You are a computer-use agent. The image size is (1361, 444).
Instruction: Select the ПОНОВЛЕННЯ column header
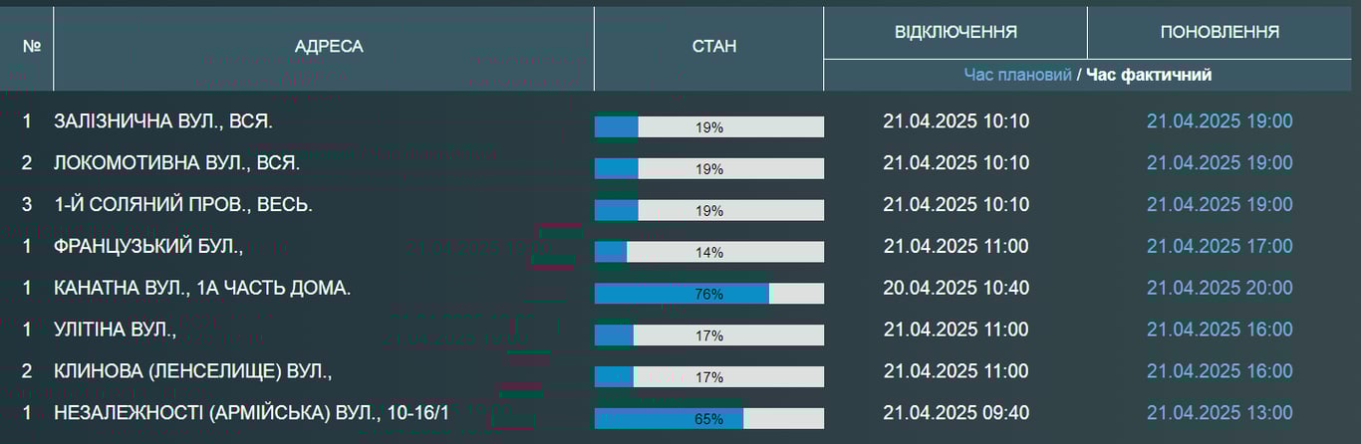(1220, 33)
